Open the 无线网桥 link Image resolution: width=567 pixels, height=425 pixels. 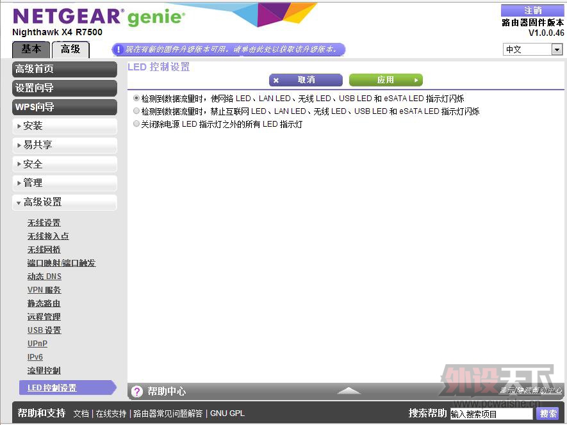coord(44,250)
